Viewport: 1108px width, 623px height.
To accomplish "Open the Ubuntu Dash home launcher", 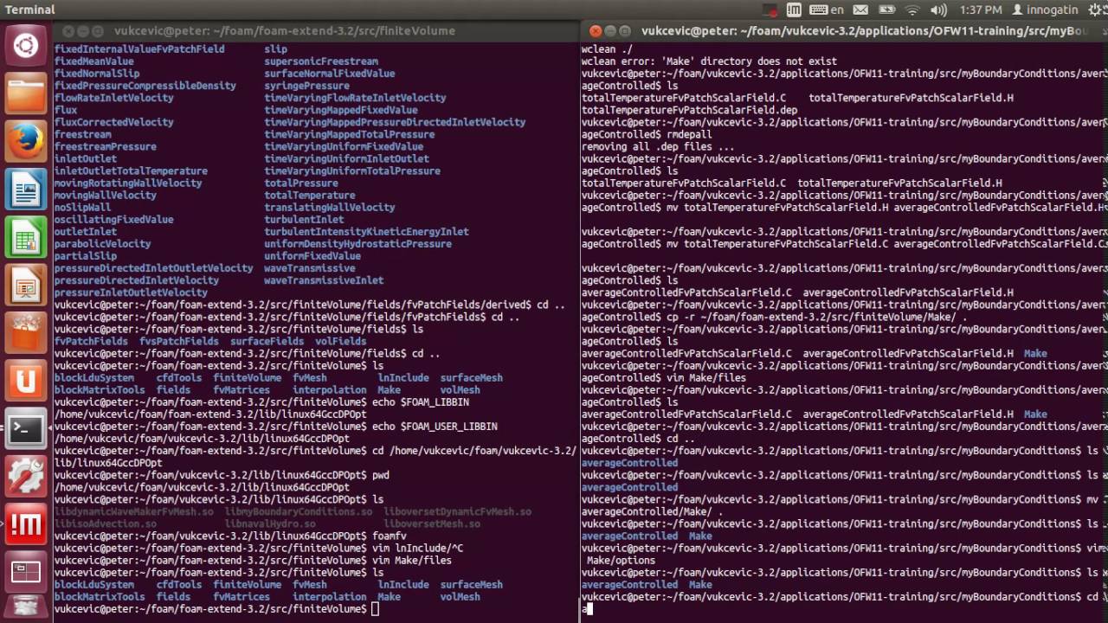I will (26, 45).
